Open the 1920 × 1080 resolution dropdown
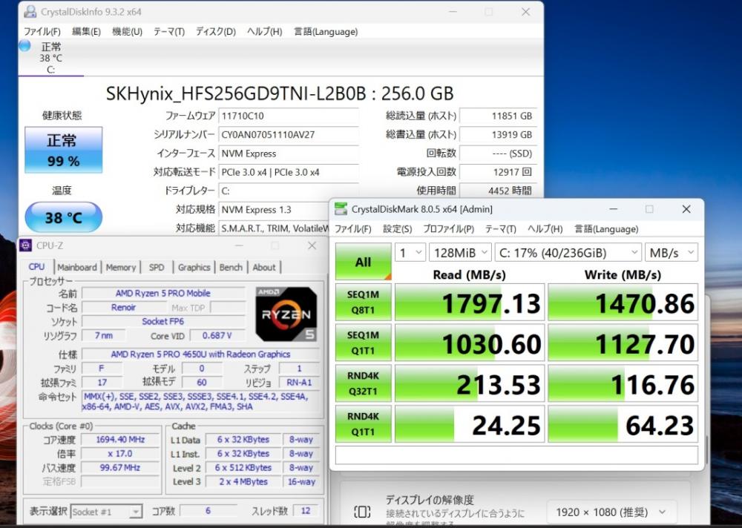The image size is (742, 528). (611, 512)
